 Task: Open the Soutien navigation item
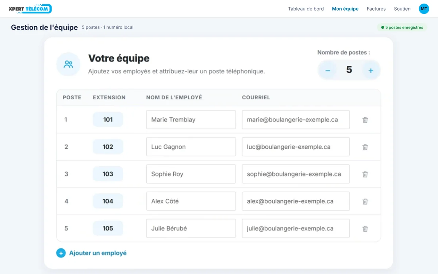pyautogui.click(x=402, y=9)
